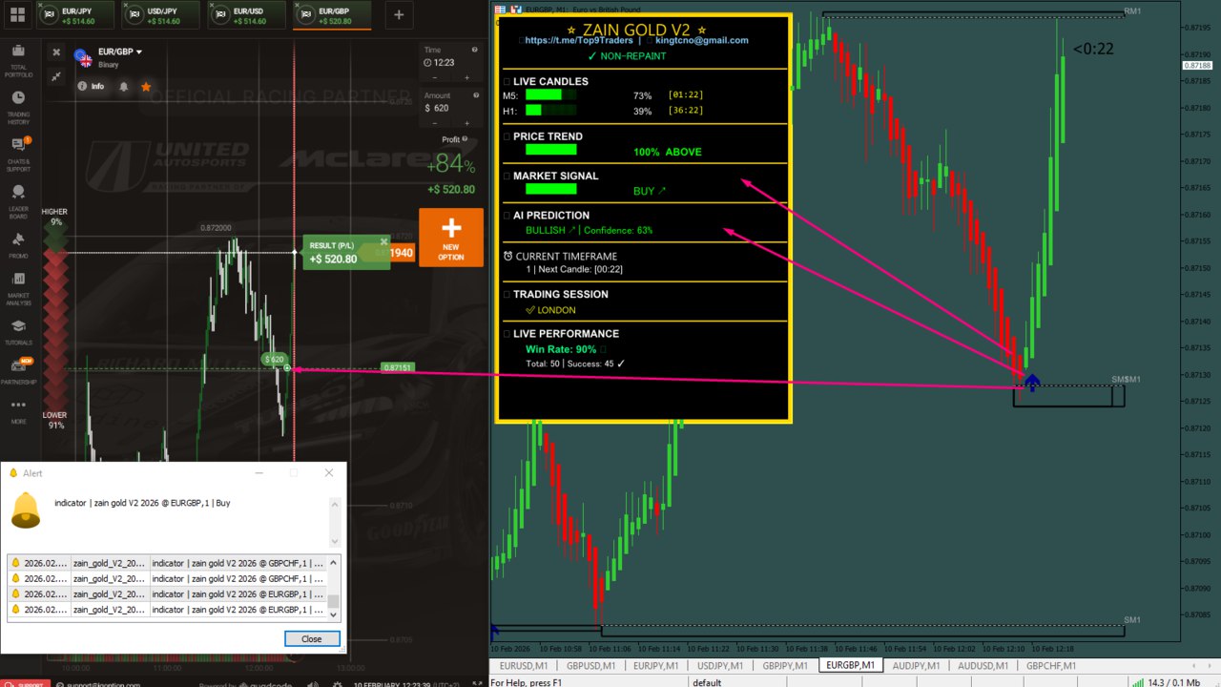Click the alert list scrollbar thumb

[x=334, y=601]
